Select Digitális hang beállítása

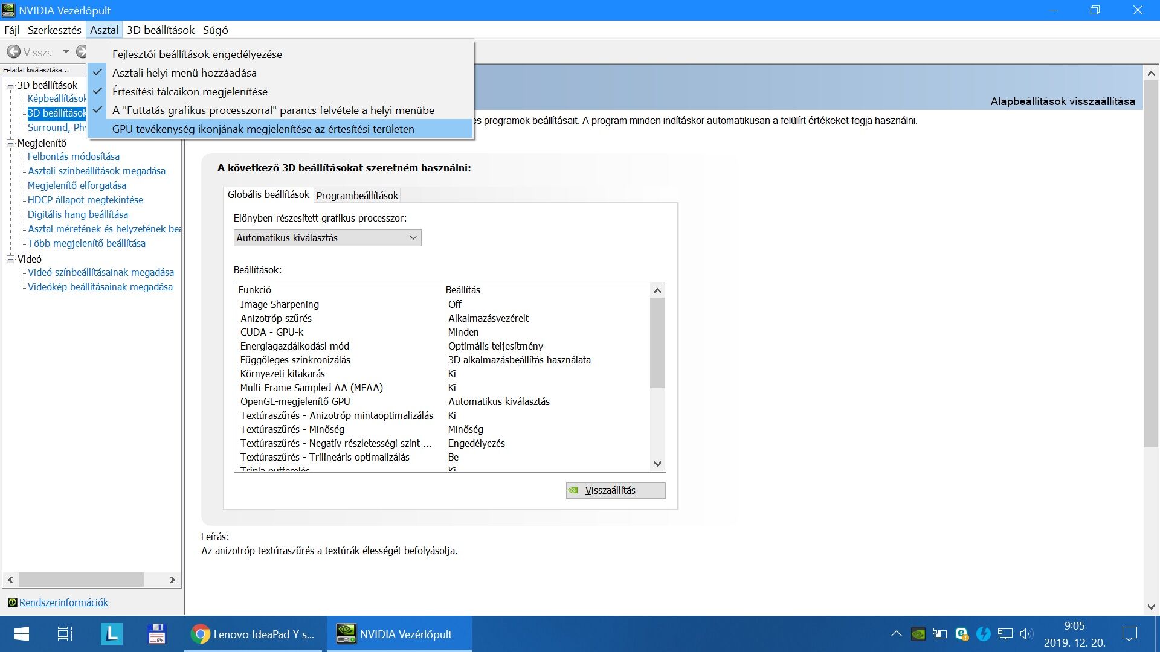(78, 214)
